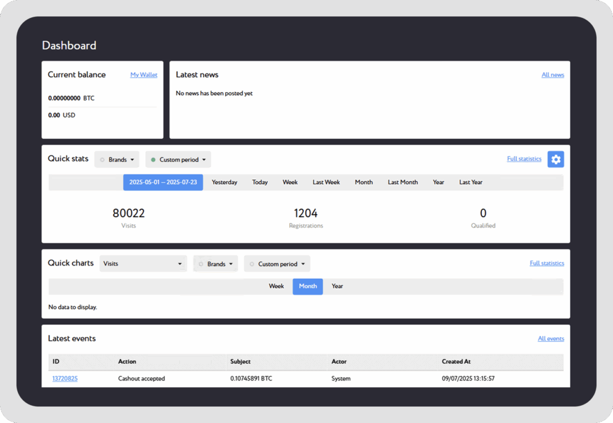The image size is (613, 423).
Task: Expand the Custom period selector in Quick charts
Action: (x=277, y=263)
